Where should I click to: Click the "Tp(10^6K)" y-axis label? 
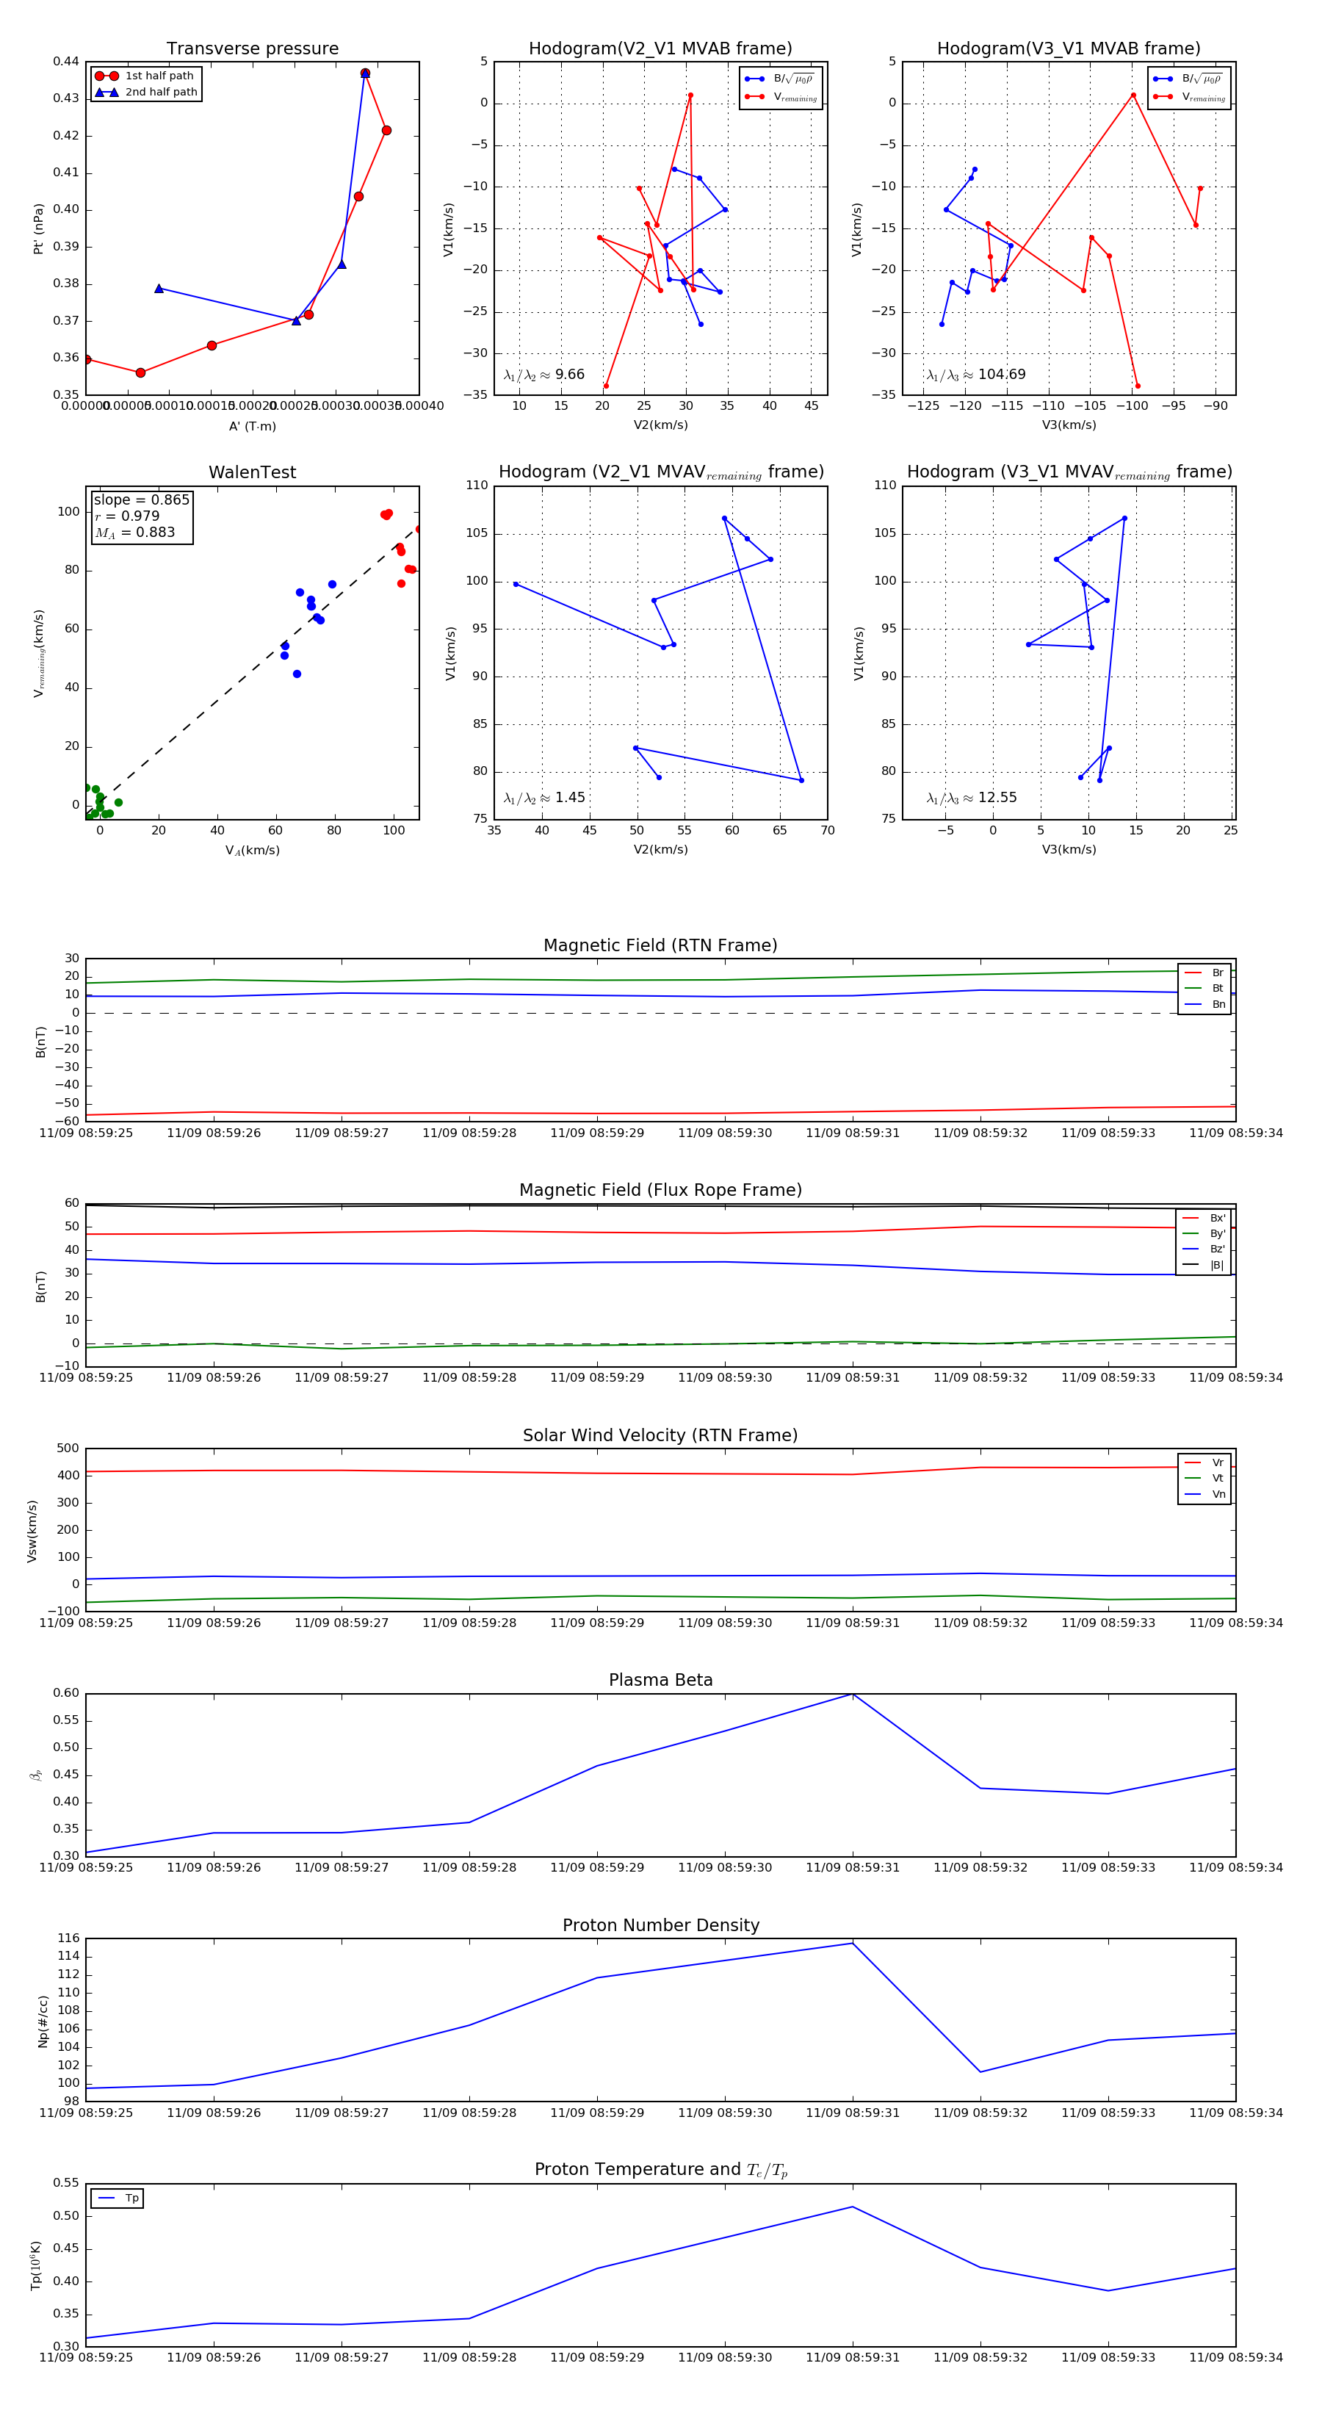point(36,2265)
